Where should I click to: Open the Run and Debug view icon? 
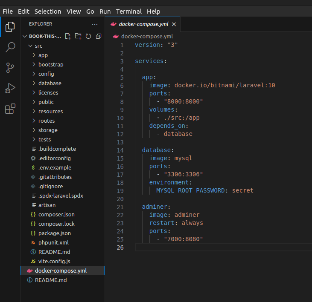tap(10, 88)
